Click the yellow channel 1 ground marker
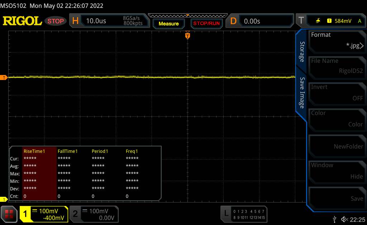Viewport: 367px width, 225px height. [4, 199]
